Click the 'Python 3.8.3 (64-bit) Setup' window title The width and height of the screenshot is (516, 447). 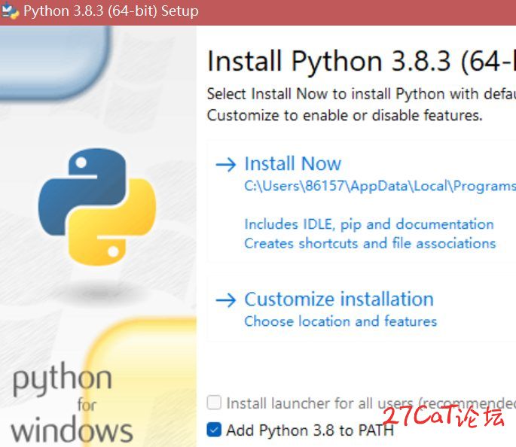[111, 11]
